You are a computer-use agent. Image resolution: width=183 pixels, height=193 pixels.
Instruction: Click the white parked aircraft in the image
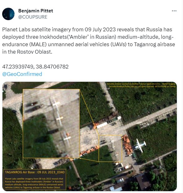pyautogui.click(x=140, y=145)
